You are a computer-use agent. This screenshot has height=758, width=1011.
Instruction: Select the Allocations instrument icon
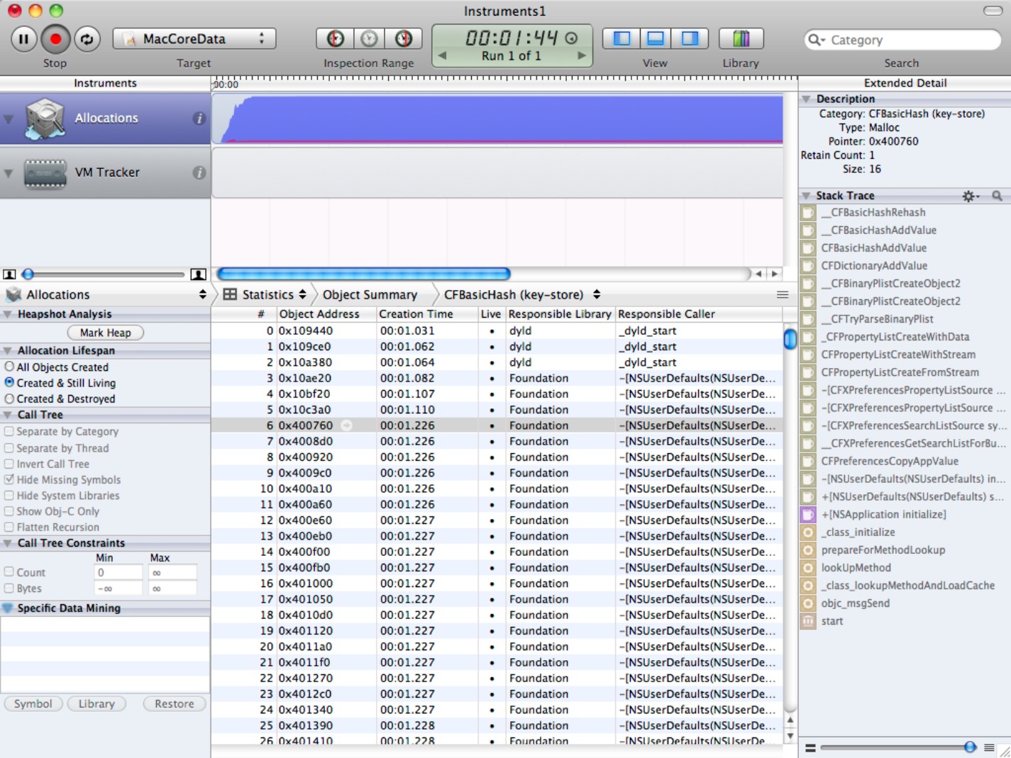pos(45,118)
